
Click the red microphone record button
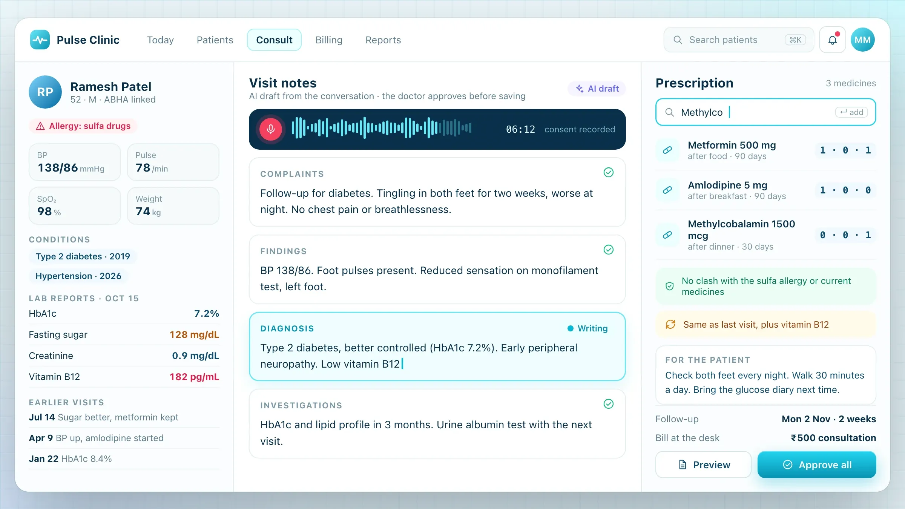point(270,129)
